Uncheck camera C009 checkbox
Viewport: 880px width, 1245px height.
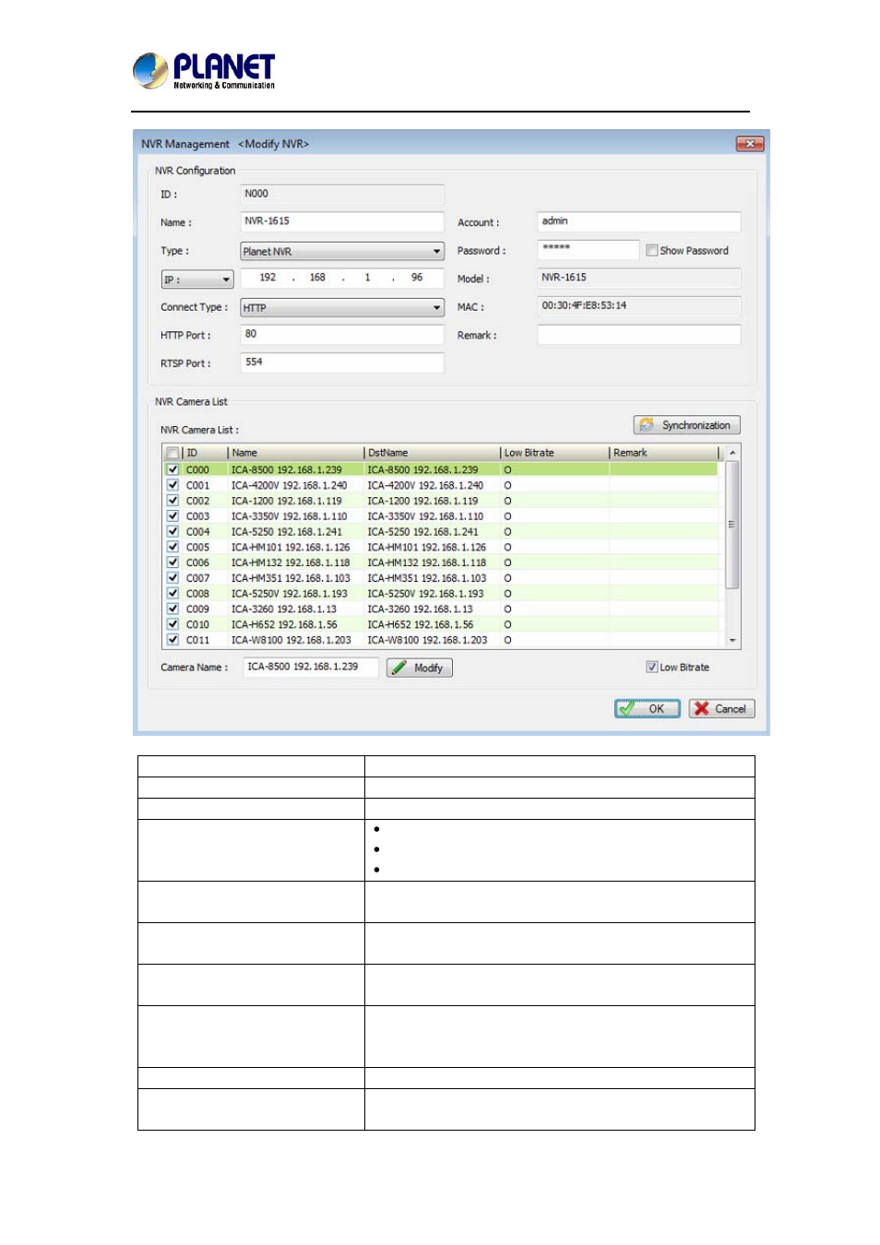pyautogui.click(x=172, y=609)
